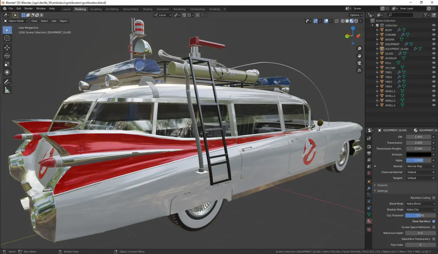The width and height of the screenshot is (438, 254).
Task: Open the Object Constraints properties tab
Action: coord(369,208)
